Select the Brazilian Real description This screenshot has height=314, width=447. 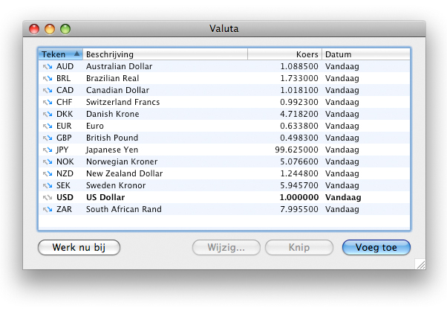tap(113, 78)
